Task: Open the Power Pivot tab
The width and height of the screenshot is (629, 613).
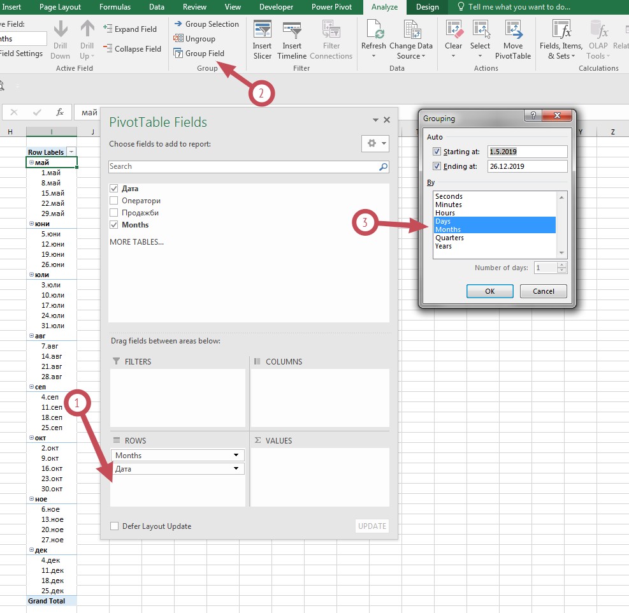Action: 332,7
